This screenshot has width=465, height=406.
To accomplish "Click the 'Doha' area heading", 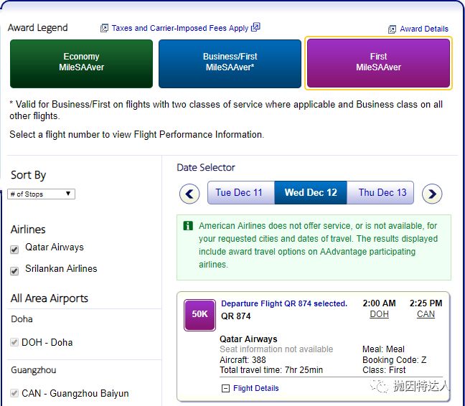I will [x=22, y=319].
